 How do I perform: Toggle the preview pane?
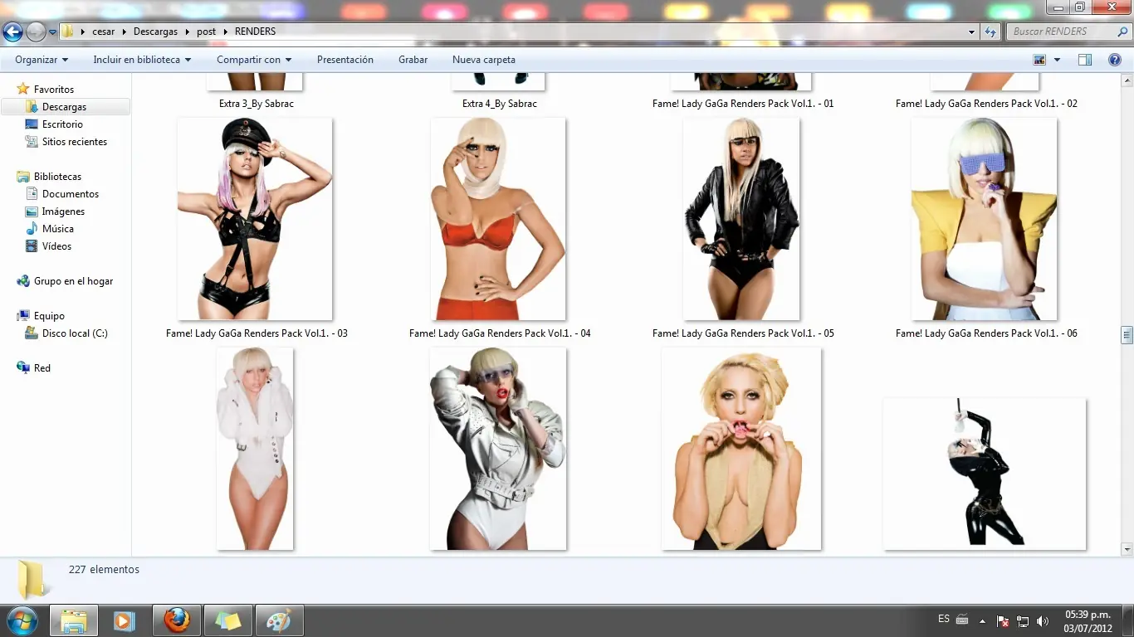tap(1085, 60)
